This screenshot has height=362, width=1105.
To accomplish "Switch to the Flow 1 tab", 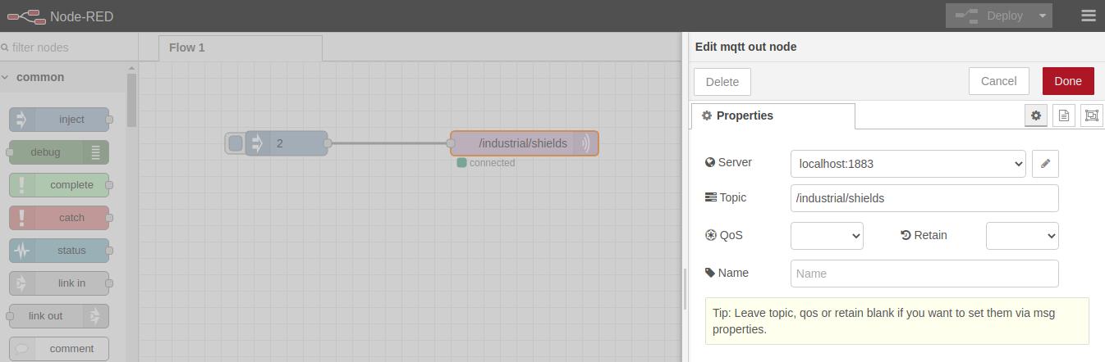I will tap(240, 48).
